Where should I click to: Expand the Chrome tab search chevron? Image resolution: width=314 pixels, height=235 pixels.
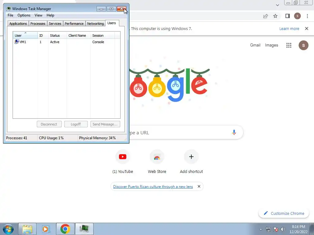click(277, 5)
